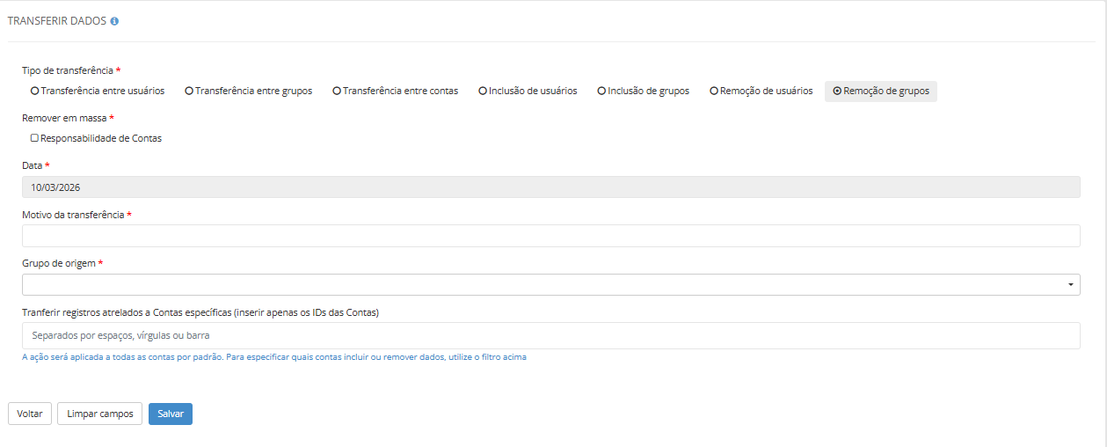Select Transferência entre usuários radio option
Viewport: 1107px width, 447px height.
[x=35, y=91]
